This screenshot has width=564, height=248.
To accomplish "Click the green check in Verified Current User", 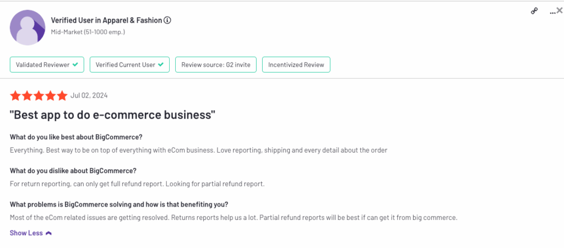I will coord(161,65).
